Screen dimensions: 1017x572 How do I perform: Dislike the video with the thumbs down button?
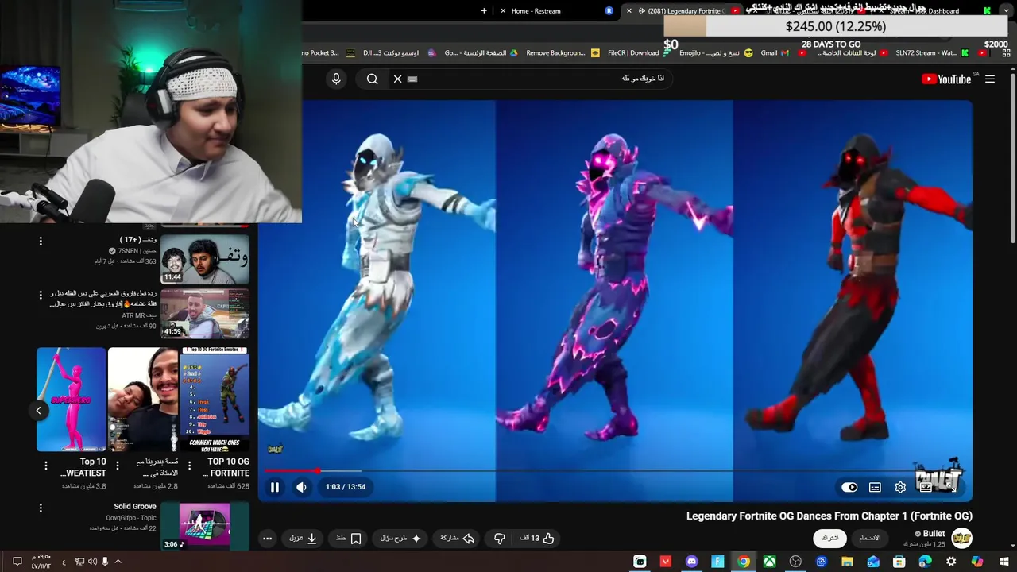499,539
